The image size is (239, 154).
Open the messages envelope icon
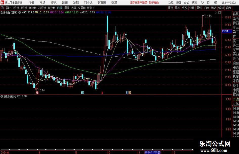point(215,3)
